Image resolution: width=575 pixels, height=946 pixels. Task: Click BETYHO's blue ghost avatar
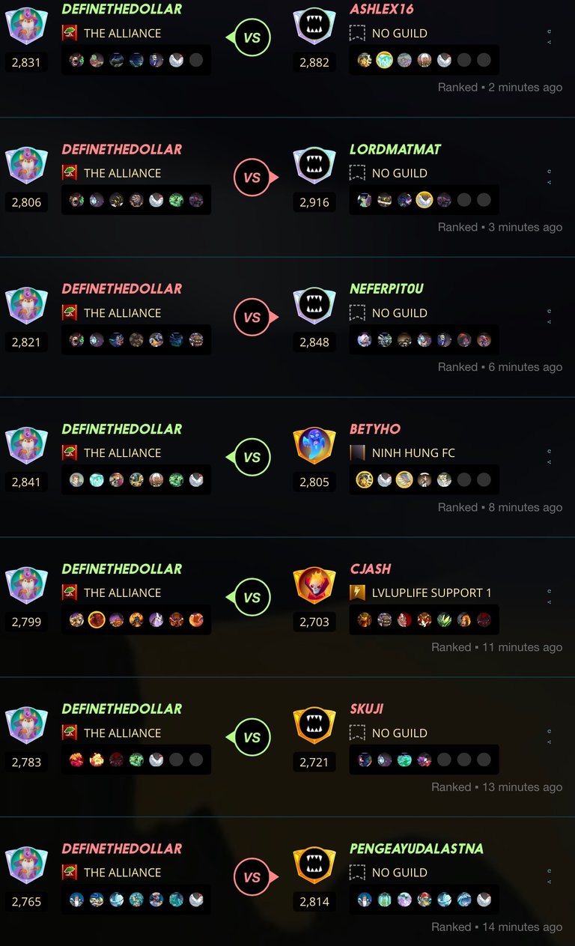(314, 447)
